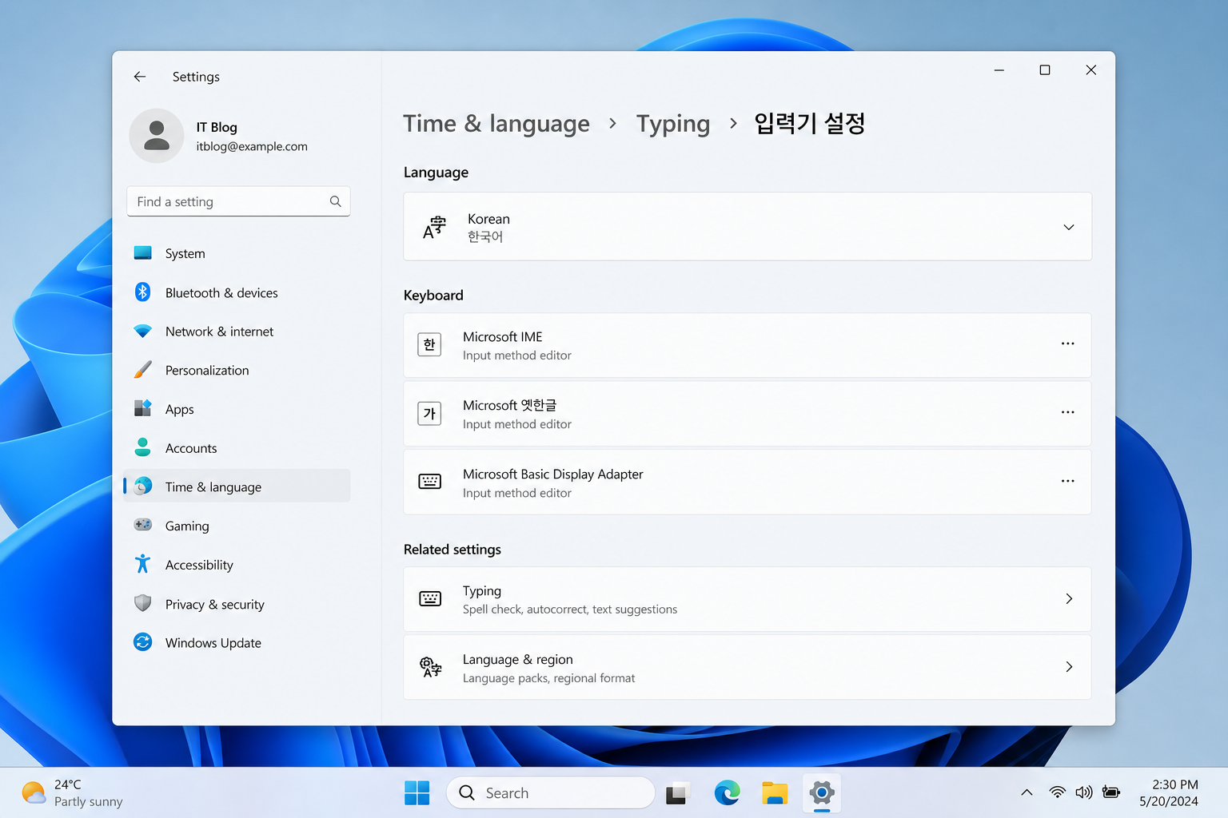1228x818 pixels.
Task: Click the volume speaker tray icon
Action: coord(1084,792)
